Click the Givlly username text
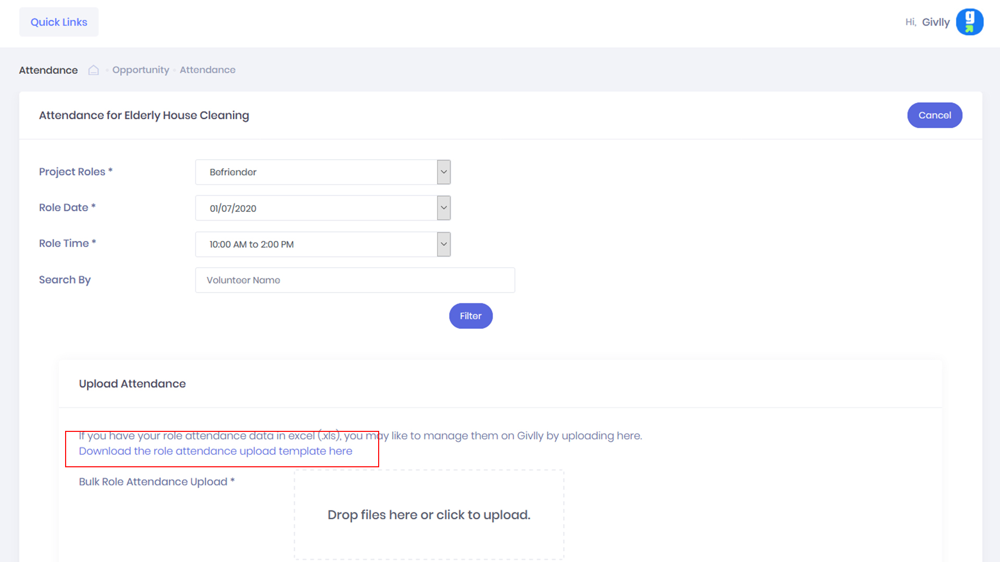1000x562 pixels. [x=935, y=22]
